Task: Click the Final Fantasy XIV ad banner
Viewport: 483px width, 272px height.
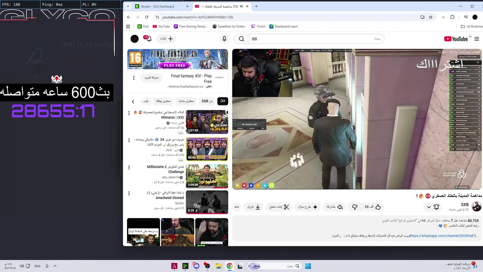Action: tap(177, 59)
